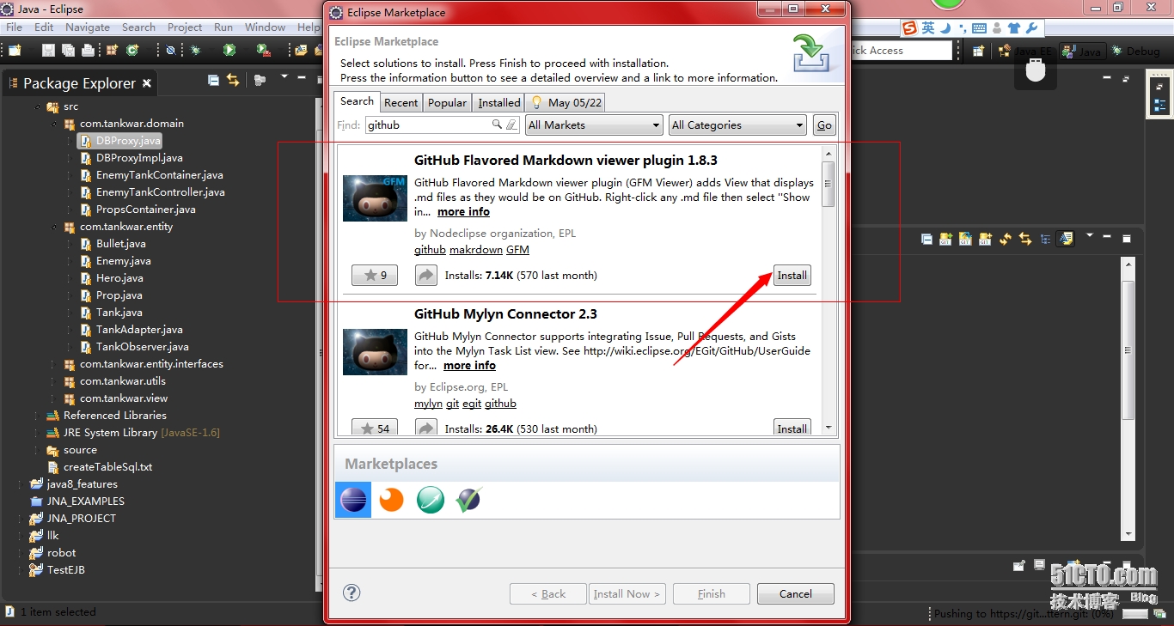Click the Debug bug icon in main toolbar
This screenshot has width=1174, height=626.
(196, 51)
